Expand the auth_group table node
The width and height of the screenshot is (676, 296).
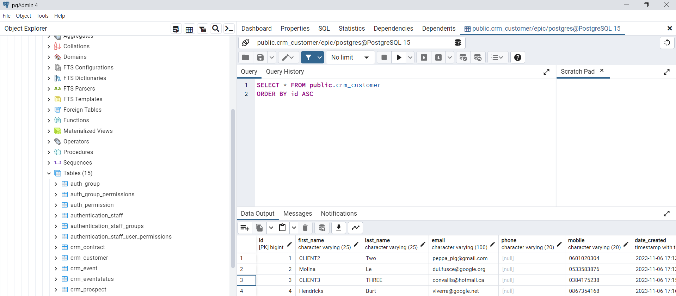coord(56,184)
